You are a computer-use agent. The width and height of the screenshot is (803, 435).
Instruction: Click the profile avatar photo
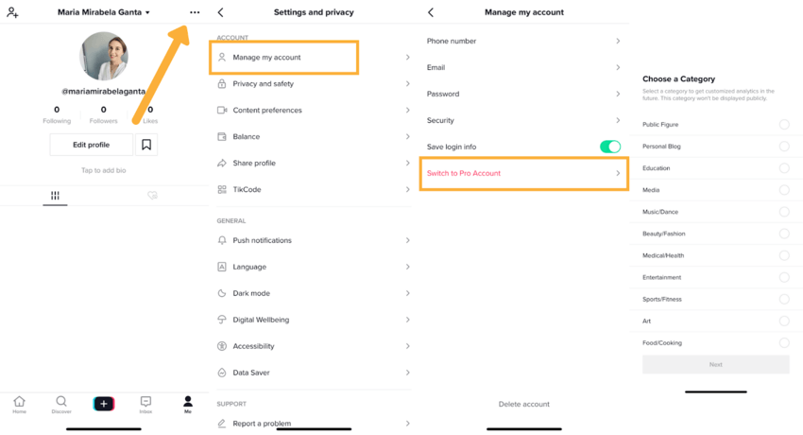point(104,56)
